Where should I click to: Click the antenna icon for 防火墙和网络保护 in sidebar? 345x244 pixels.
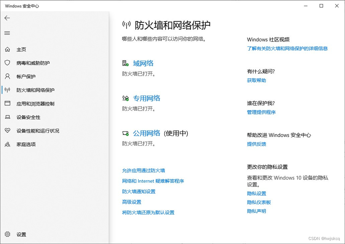pos(7,90)
